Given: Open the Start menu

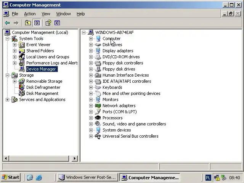Looking at the screenshot, I should pos(11,177).
